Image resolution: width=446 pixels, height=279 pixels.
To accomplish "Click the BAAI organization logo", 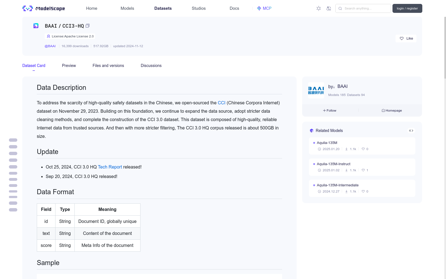I will click(316, 90).
